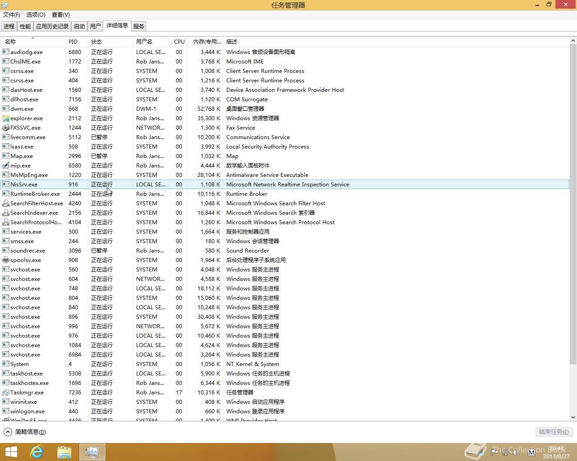The image size is (577, 461).
Task: Sort by the 用户名 column header
Action: (151, 41)
